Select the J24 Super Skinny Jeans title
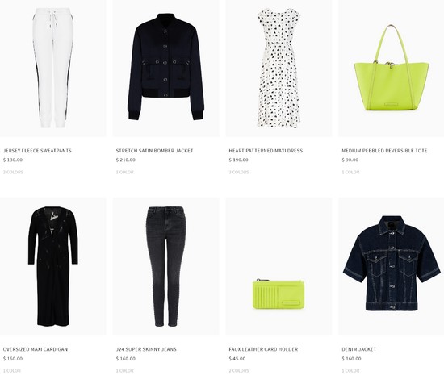The height and width of the screenshot is (375, 444). pos(146,349)
